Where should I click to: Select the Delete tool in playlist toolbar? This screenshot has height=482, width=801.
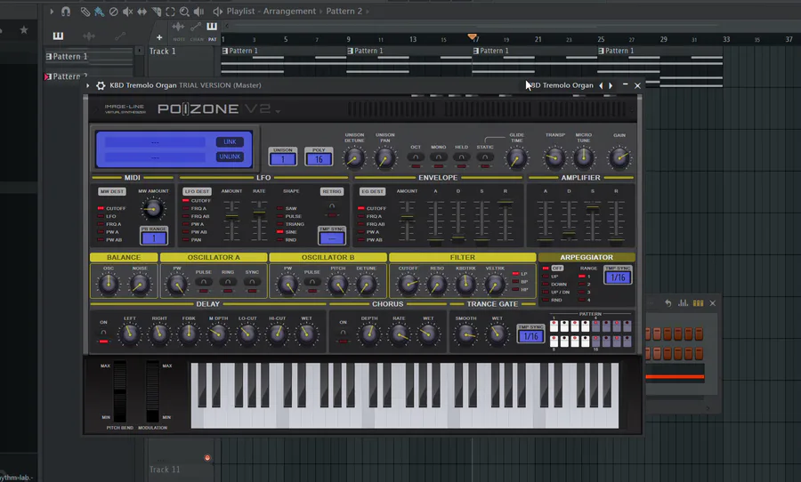tap(113, 12)
